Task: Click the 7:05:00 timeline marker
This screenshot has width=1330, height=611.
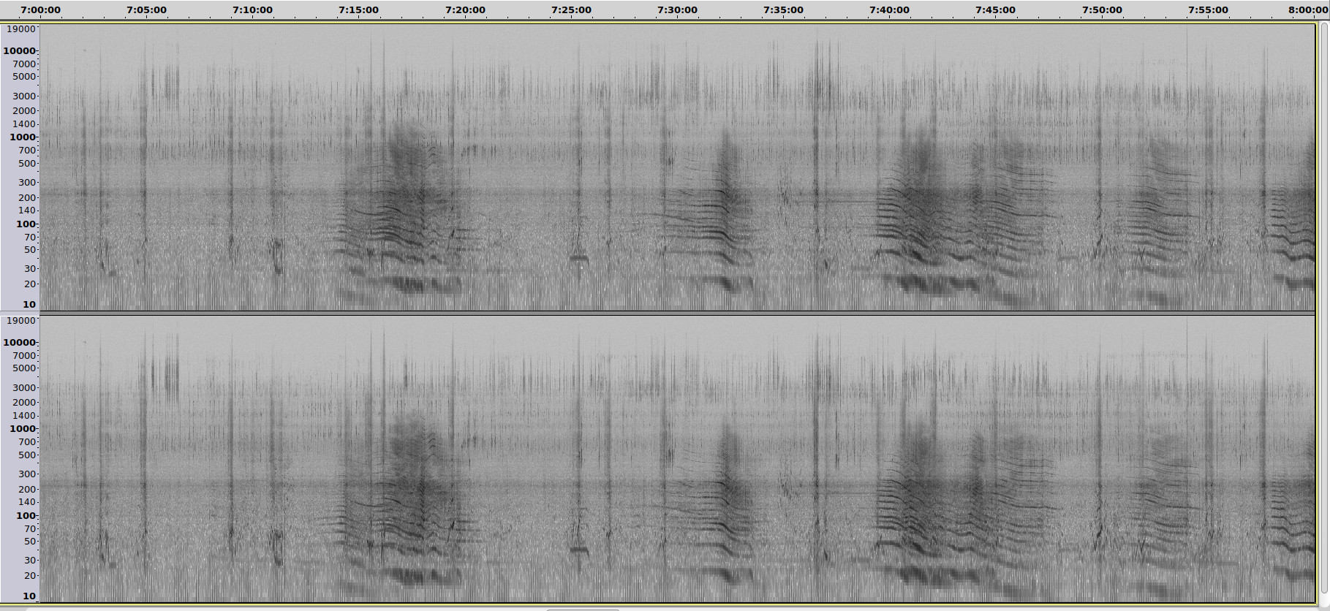Action: click(146, 10)
